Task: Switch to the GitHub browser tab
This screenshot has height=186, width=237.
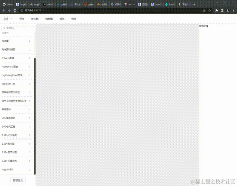Action: click(x=8, y=4)
